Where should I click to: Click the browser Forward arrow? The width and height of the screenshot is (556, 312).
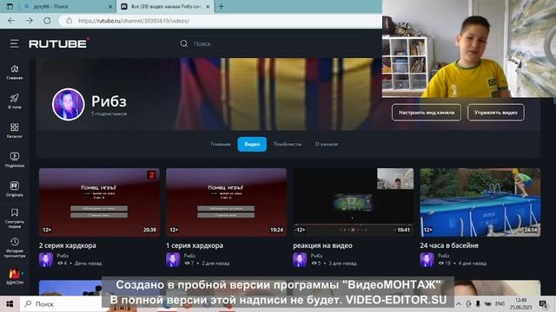coord(29,21)
